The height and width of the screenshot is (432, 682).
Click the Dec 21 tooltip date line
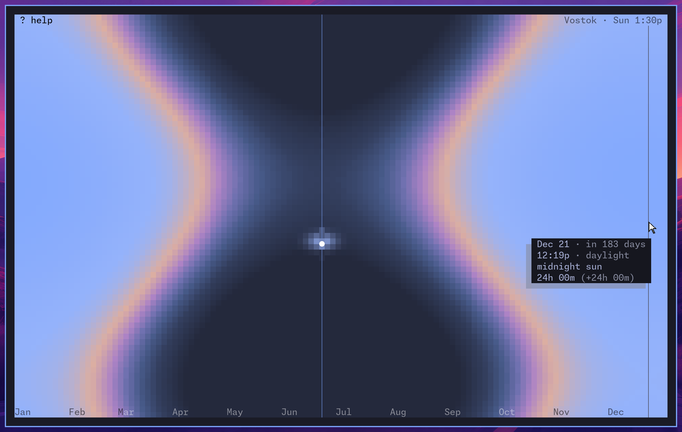pos(591,244)
